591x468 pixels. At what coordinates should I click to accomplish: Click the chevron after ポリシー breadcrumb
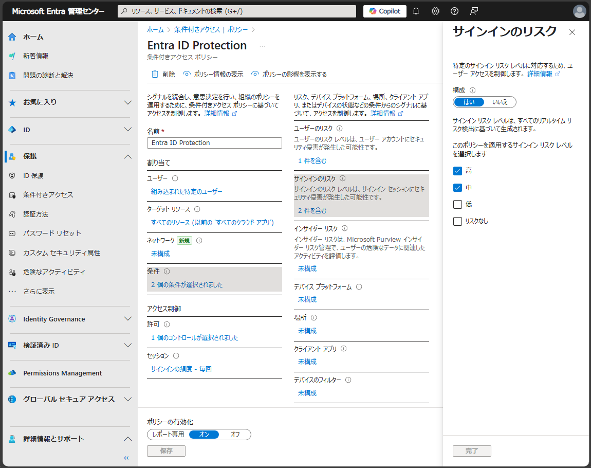point(253,30)
